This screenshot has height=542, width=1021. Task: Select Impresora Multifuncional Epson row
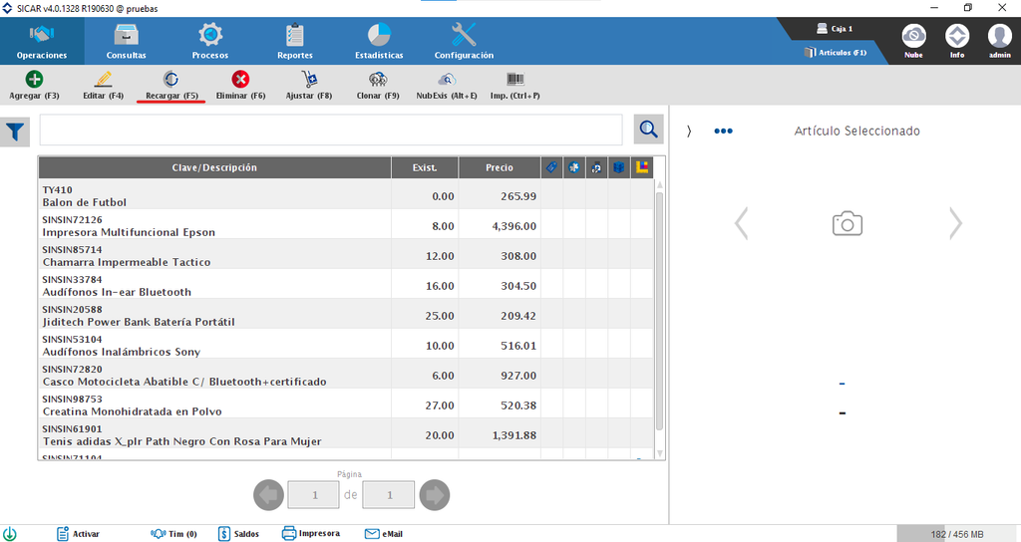(346, 226)
